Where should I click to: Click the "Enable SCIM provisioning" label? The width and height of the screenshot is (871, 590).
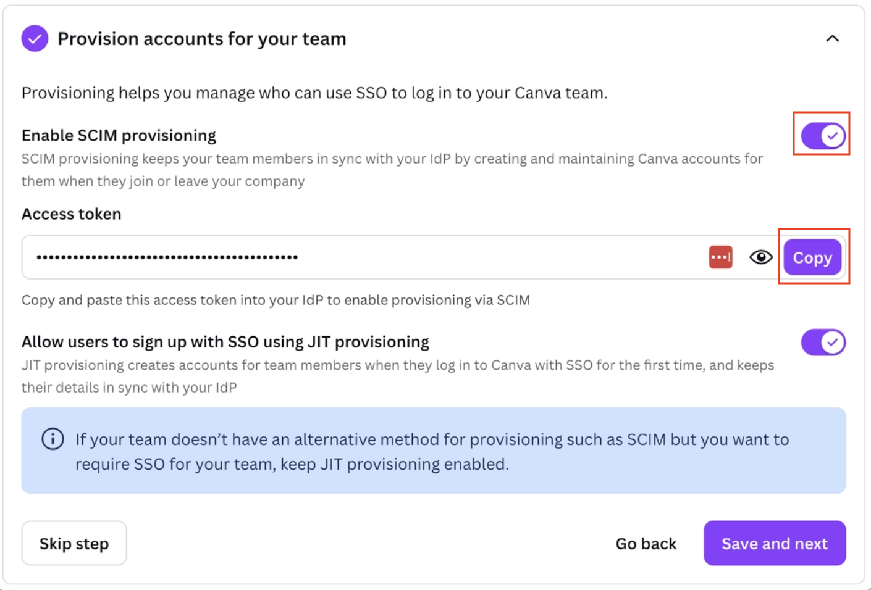point(119,136)
